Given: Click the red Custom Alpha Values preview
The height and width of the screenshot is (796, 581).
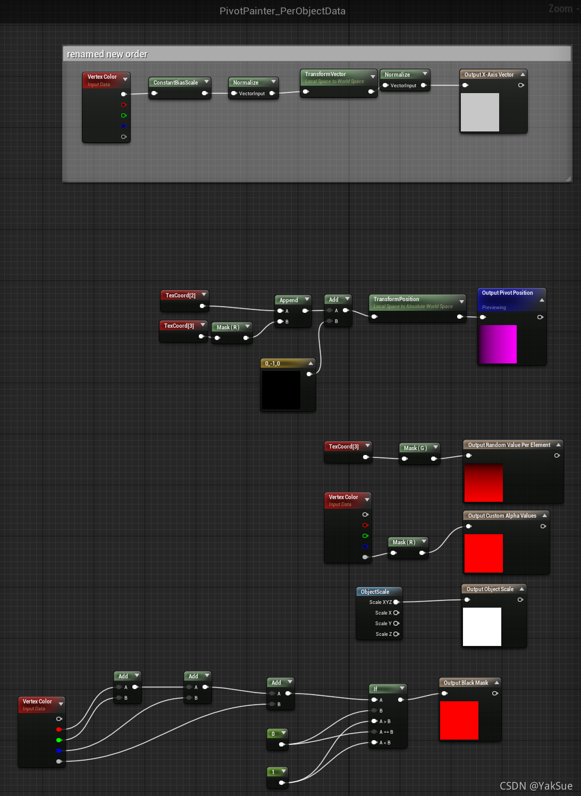Looking at the screenshot, I should coord(483,553).
